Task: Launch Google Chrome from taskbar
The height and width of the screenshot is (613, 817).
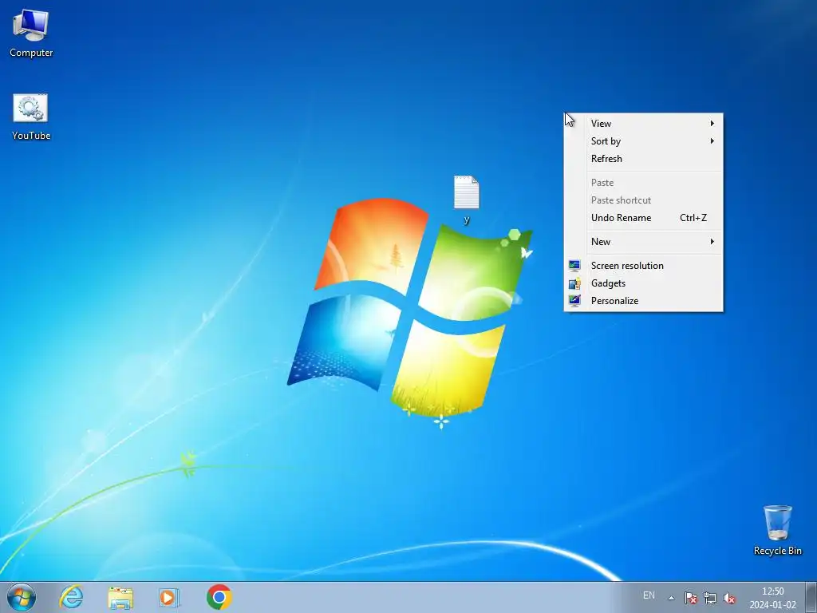Action: [x=219, y=597]
